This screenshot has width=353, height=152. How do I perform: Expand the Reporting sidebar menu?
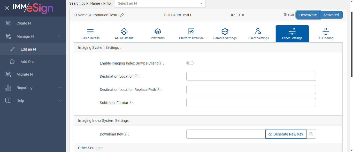pyautogui.click(x=33, y=87)
